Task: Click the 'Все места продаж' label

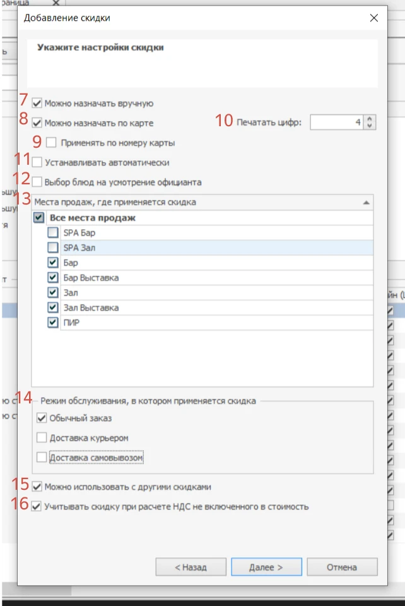Action: (93, 218)
